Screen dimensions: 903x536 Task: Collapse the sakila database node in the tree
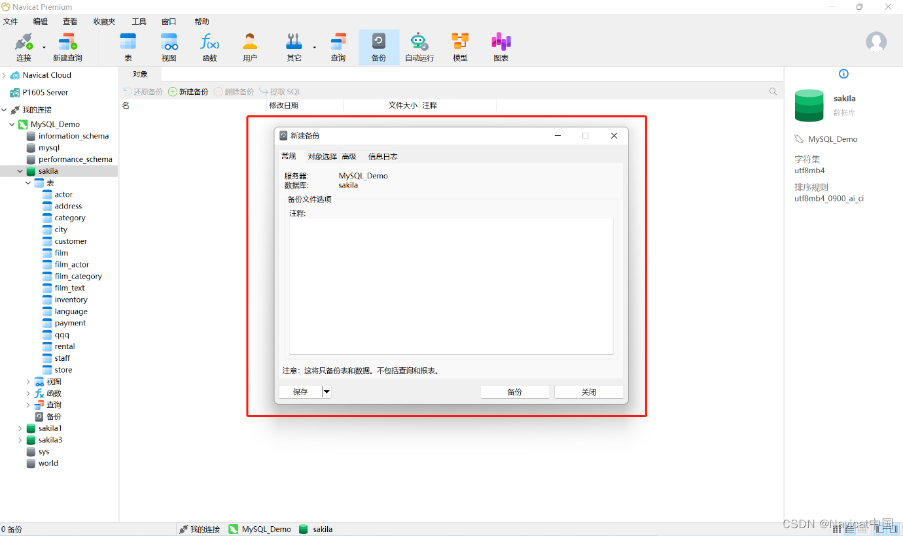click(20, 171)
